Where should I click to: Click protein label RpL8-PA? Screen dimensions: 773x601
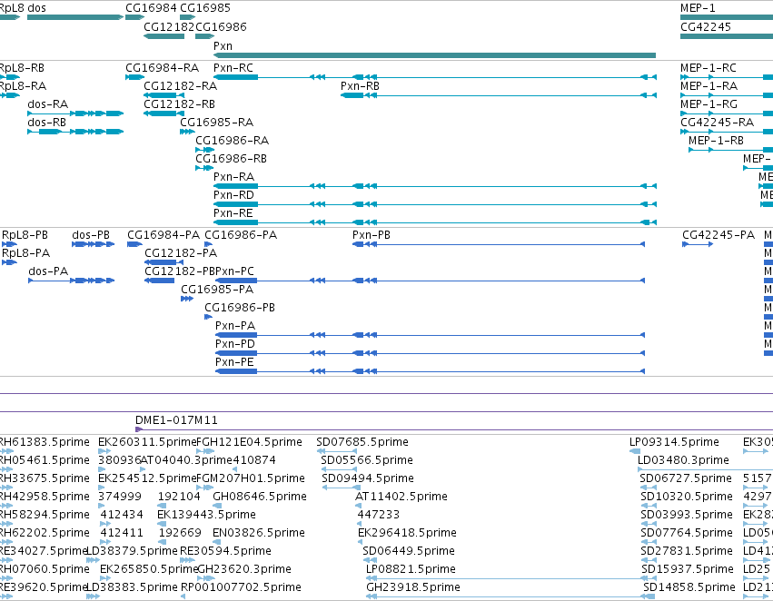26,253
